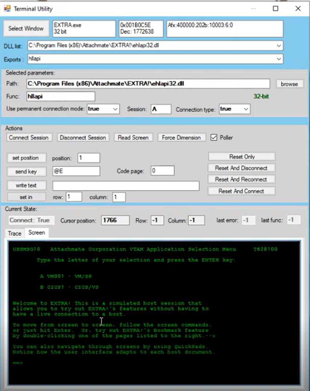
Task: Click the Terminal Utility app icon in title bar
Action: click(7, 9)
